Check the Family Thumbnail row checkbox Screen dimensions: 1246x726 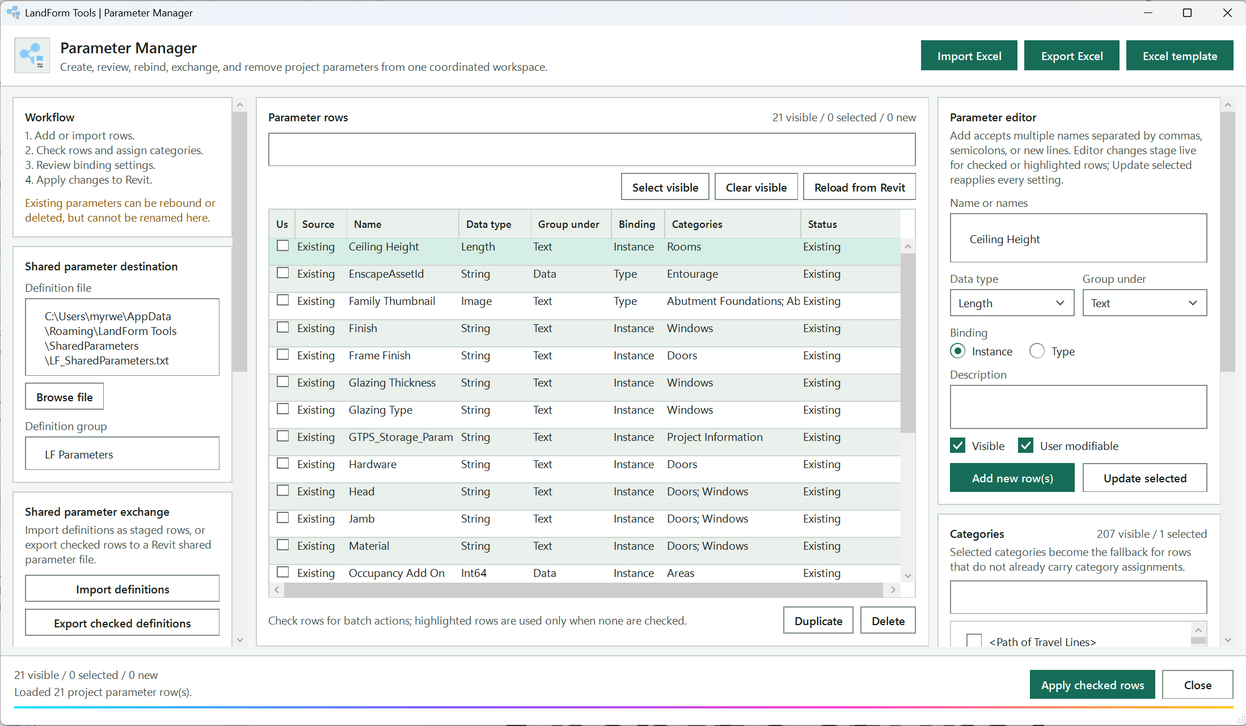(x=282, y=300)
